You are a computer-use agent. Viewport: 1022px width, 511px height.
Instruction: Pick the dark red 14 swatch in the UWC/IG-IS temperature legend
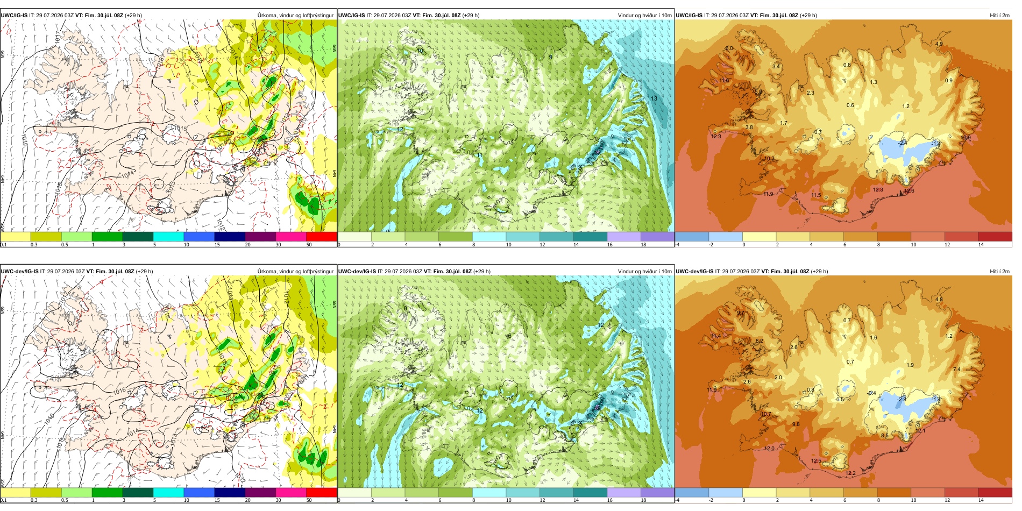point(995,237)
